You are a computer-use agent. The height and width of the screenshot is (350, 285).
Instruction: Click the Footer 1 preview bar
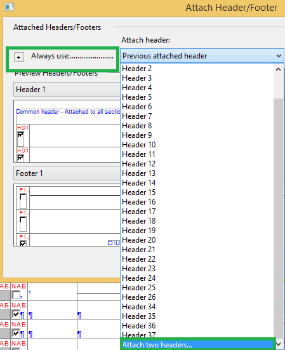67,173
